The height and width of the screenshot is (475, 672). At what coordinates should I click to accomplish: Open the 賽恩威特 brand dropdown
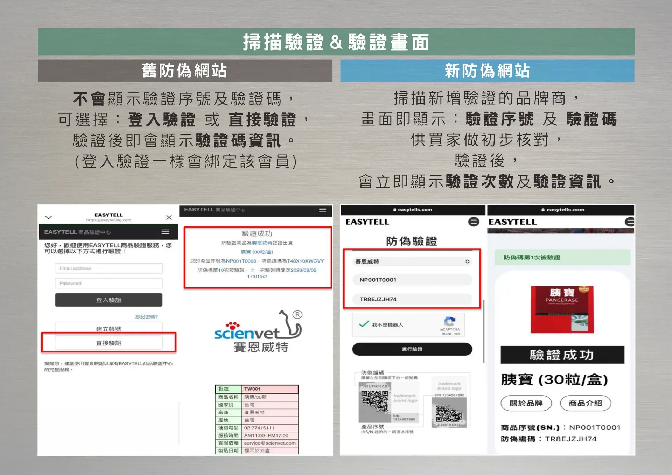coord(412,261)
